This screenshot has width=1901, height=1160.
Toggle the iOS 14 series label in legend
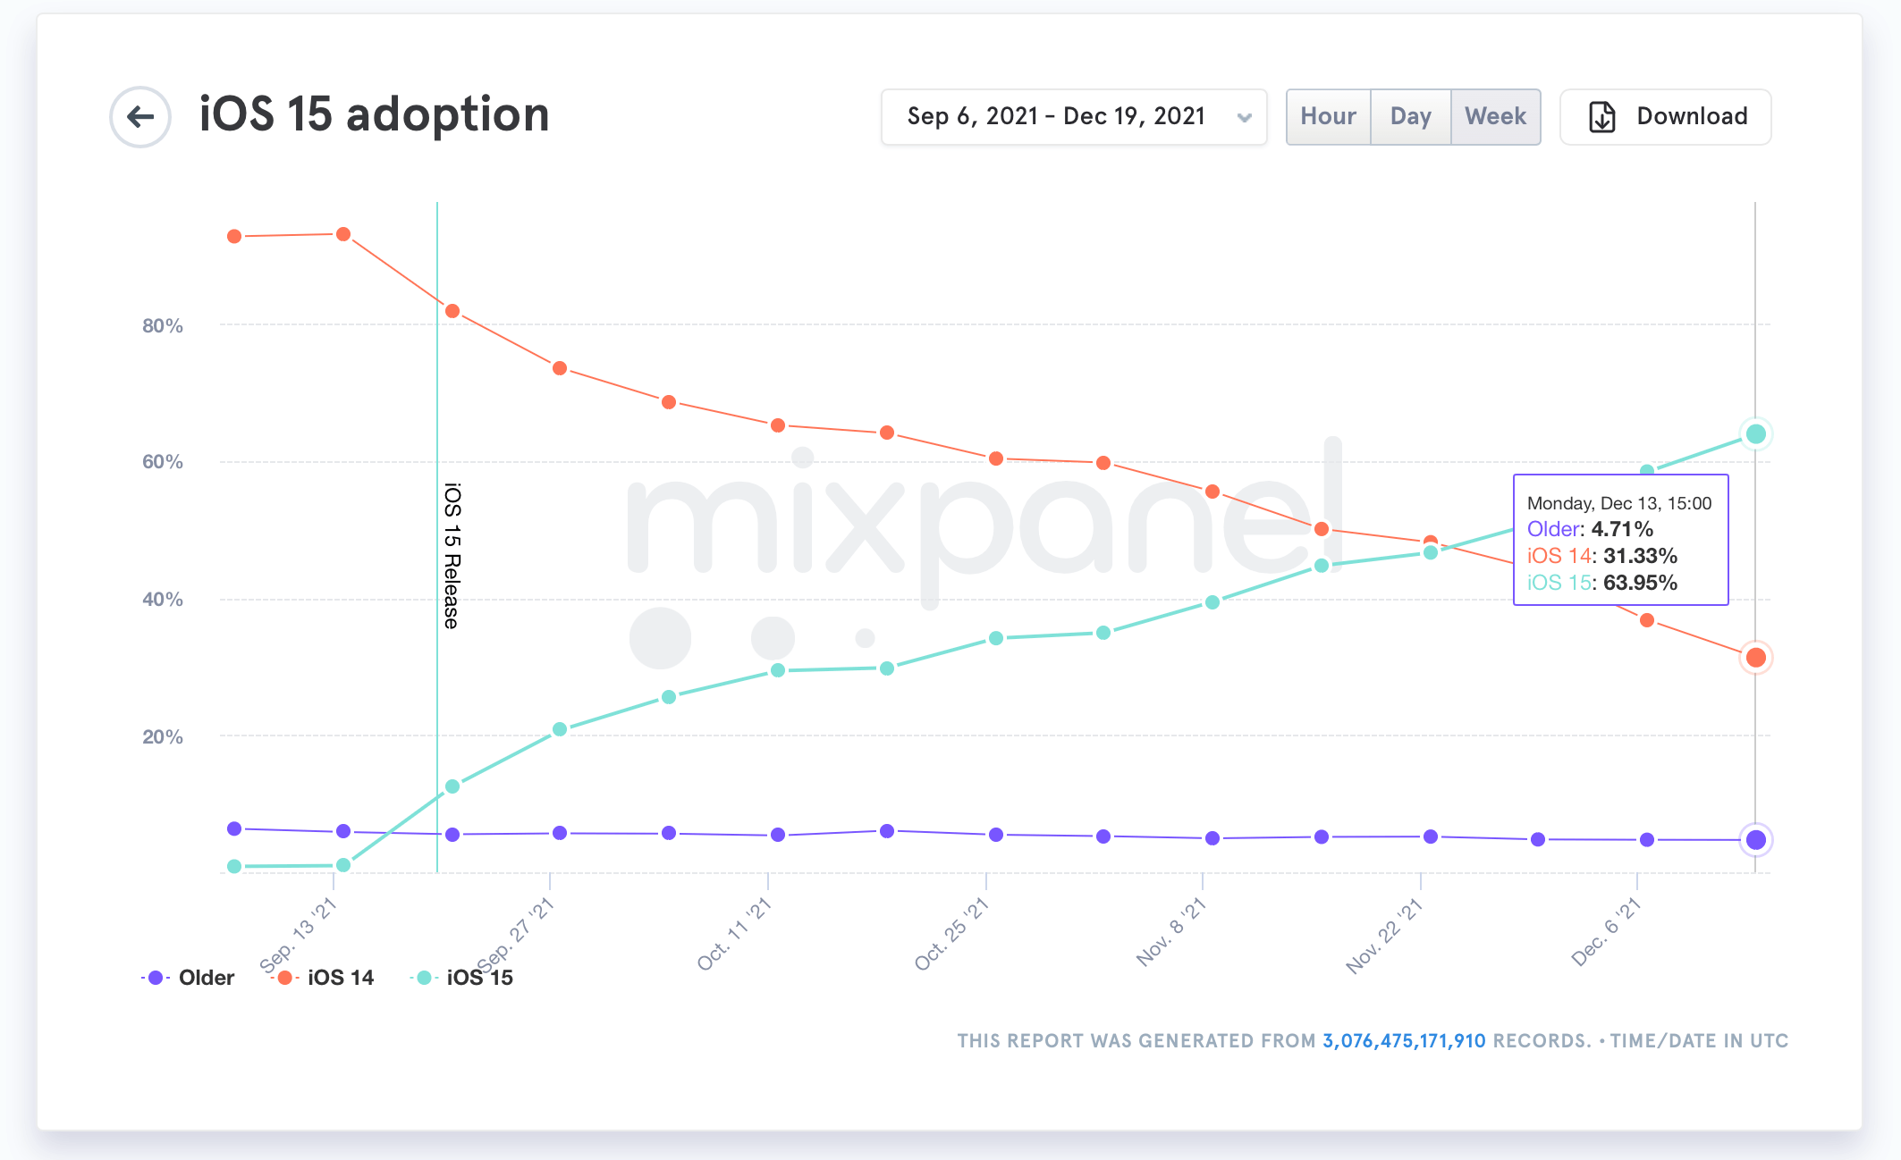341,978
